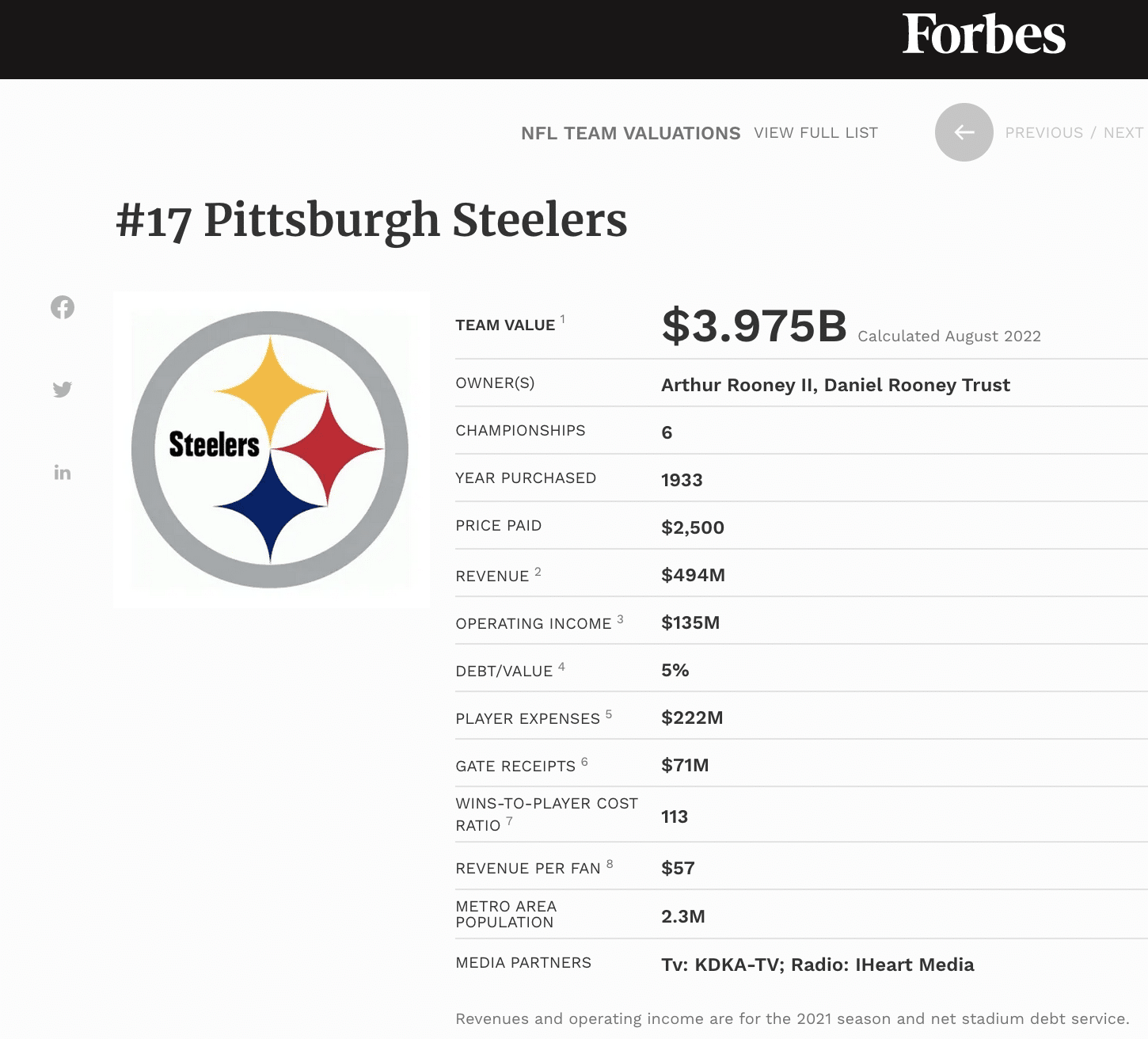Screen dimensions: 1148x1039
Task: Click the Revenue footnote 2 marker
Action: [x=538, y=571]
